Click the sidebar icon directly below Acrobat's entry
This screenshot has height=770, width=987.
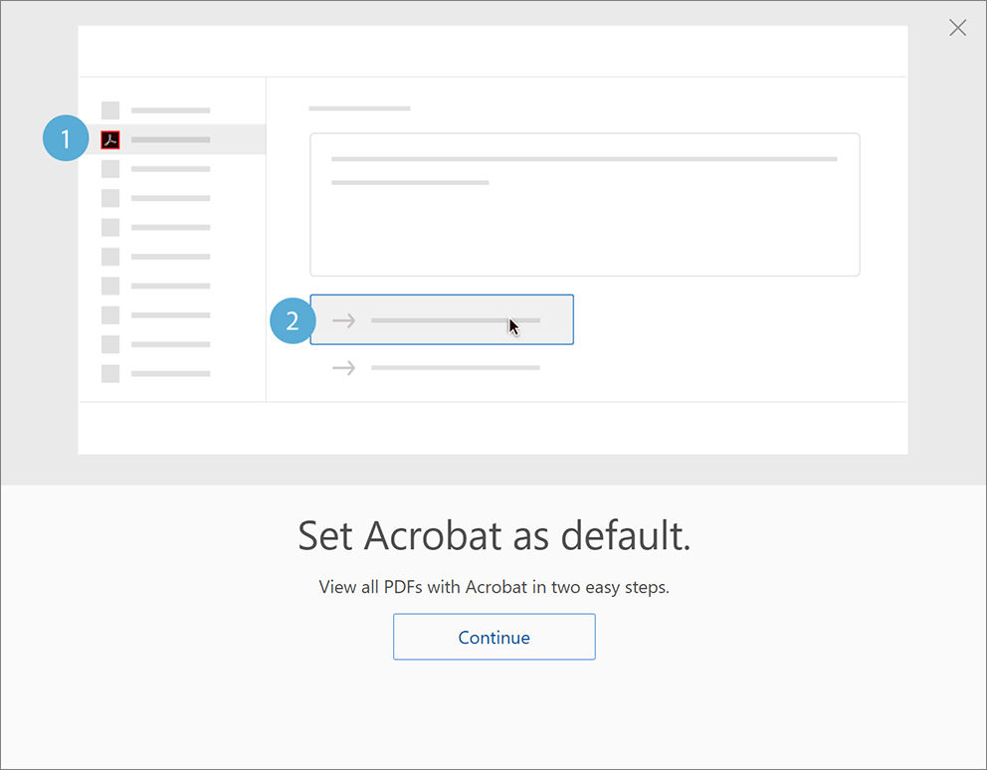click(x=109, y=168)
